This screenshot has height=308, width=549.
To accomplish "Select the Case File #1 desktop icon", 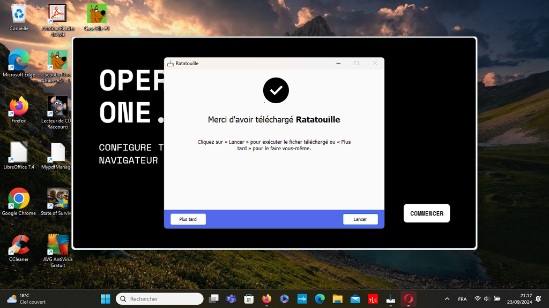I will point(97,18).
